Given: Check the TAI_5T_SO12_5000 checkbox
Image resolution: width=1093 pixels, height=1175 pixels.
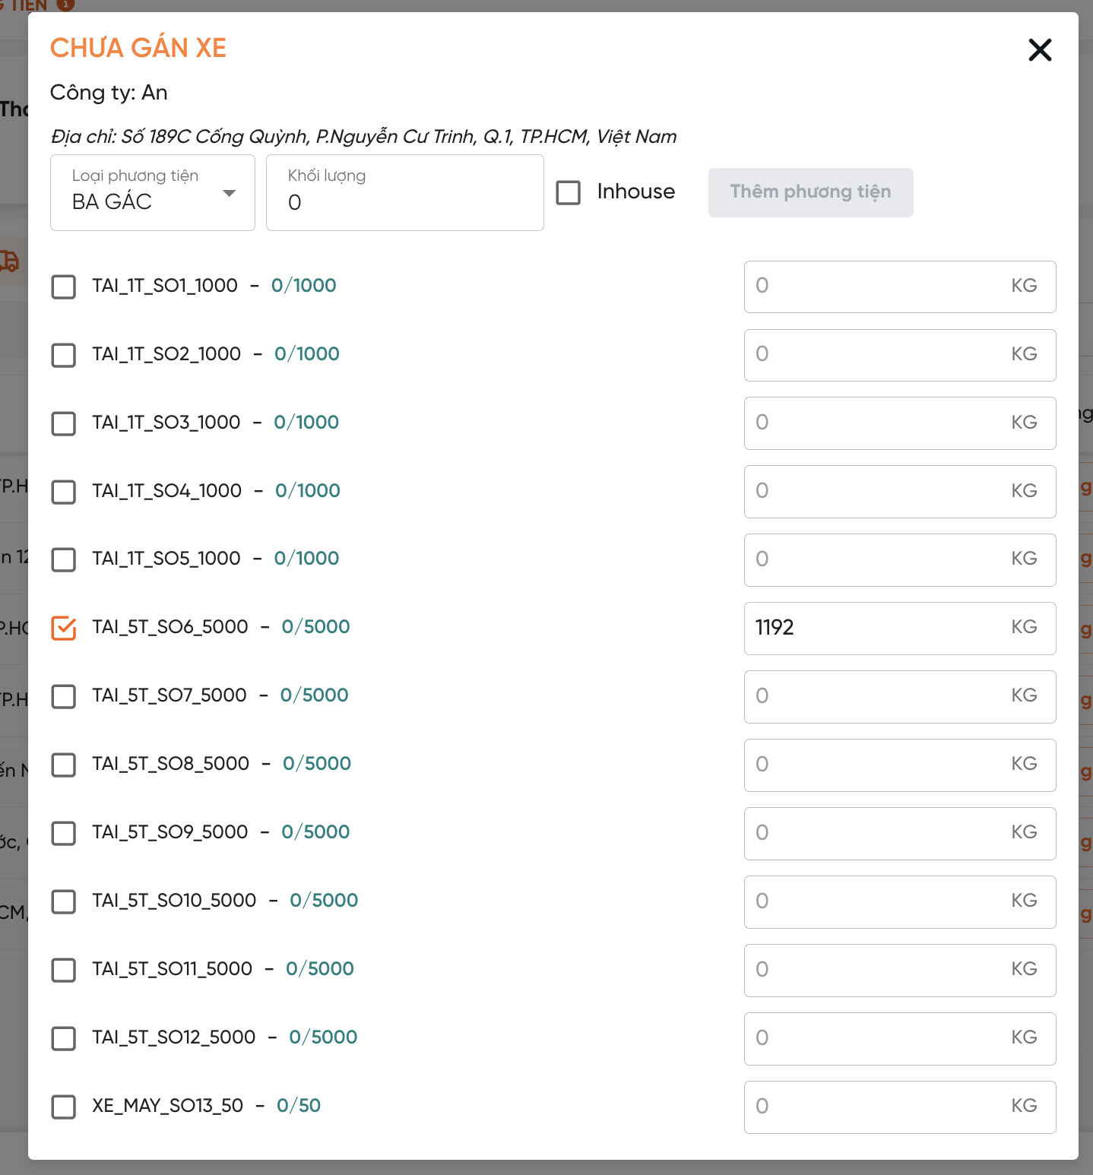Looking at the screenshot, I should (64, 1038).
